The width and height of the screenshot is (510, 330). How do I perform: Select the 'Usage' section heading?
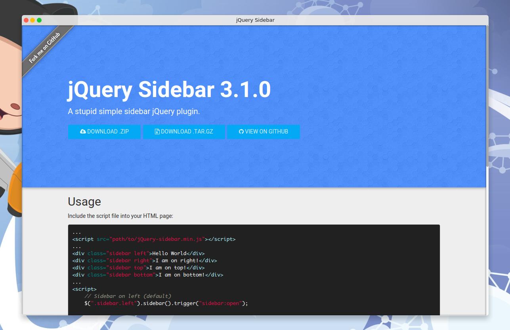point(84,202)
